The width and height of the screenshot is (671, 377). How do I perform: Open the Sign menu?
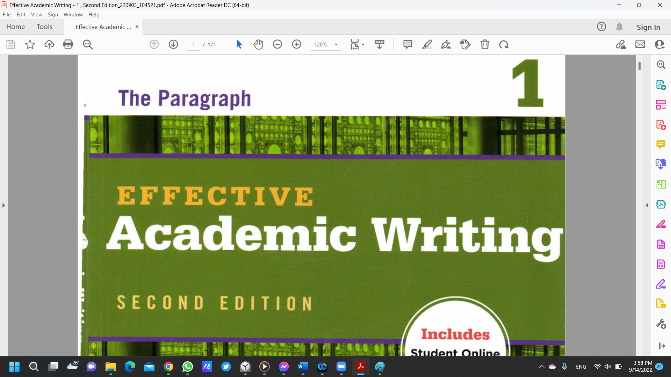click(53, 15)
